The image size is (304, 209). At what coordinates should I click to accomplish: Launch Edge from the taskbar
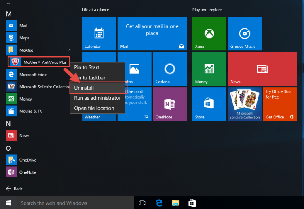coord(159,203)
